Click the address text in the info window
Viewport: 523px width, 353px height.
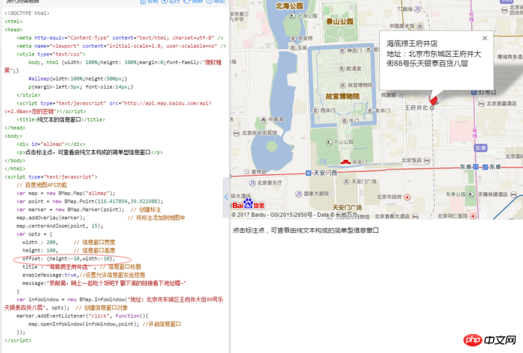click(x=433, y=59)
